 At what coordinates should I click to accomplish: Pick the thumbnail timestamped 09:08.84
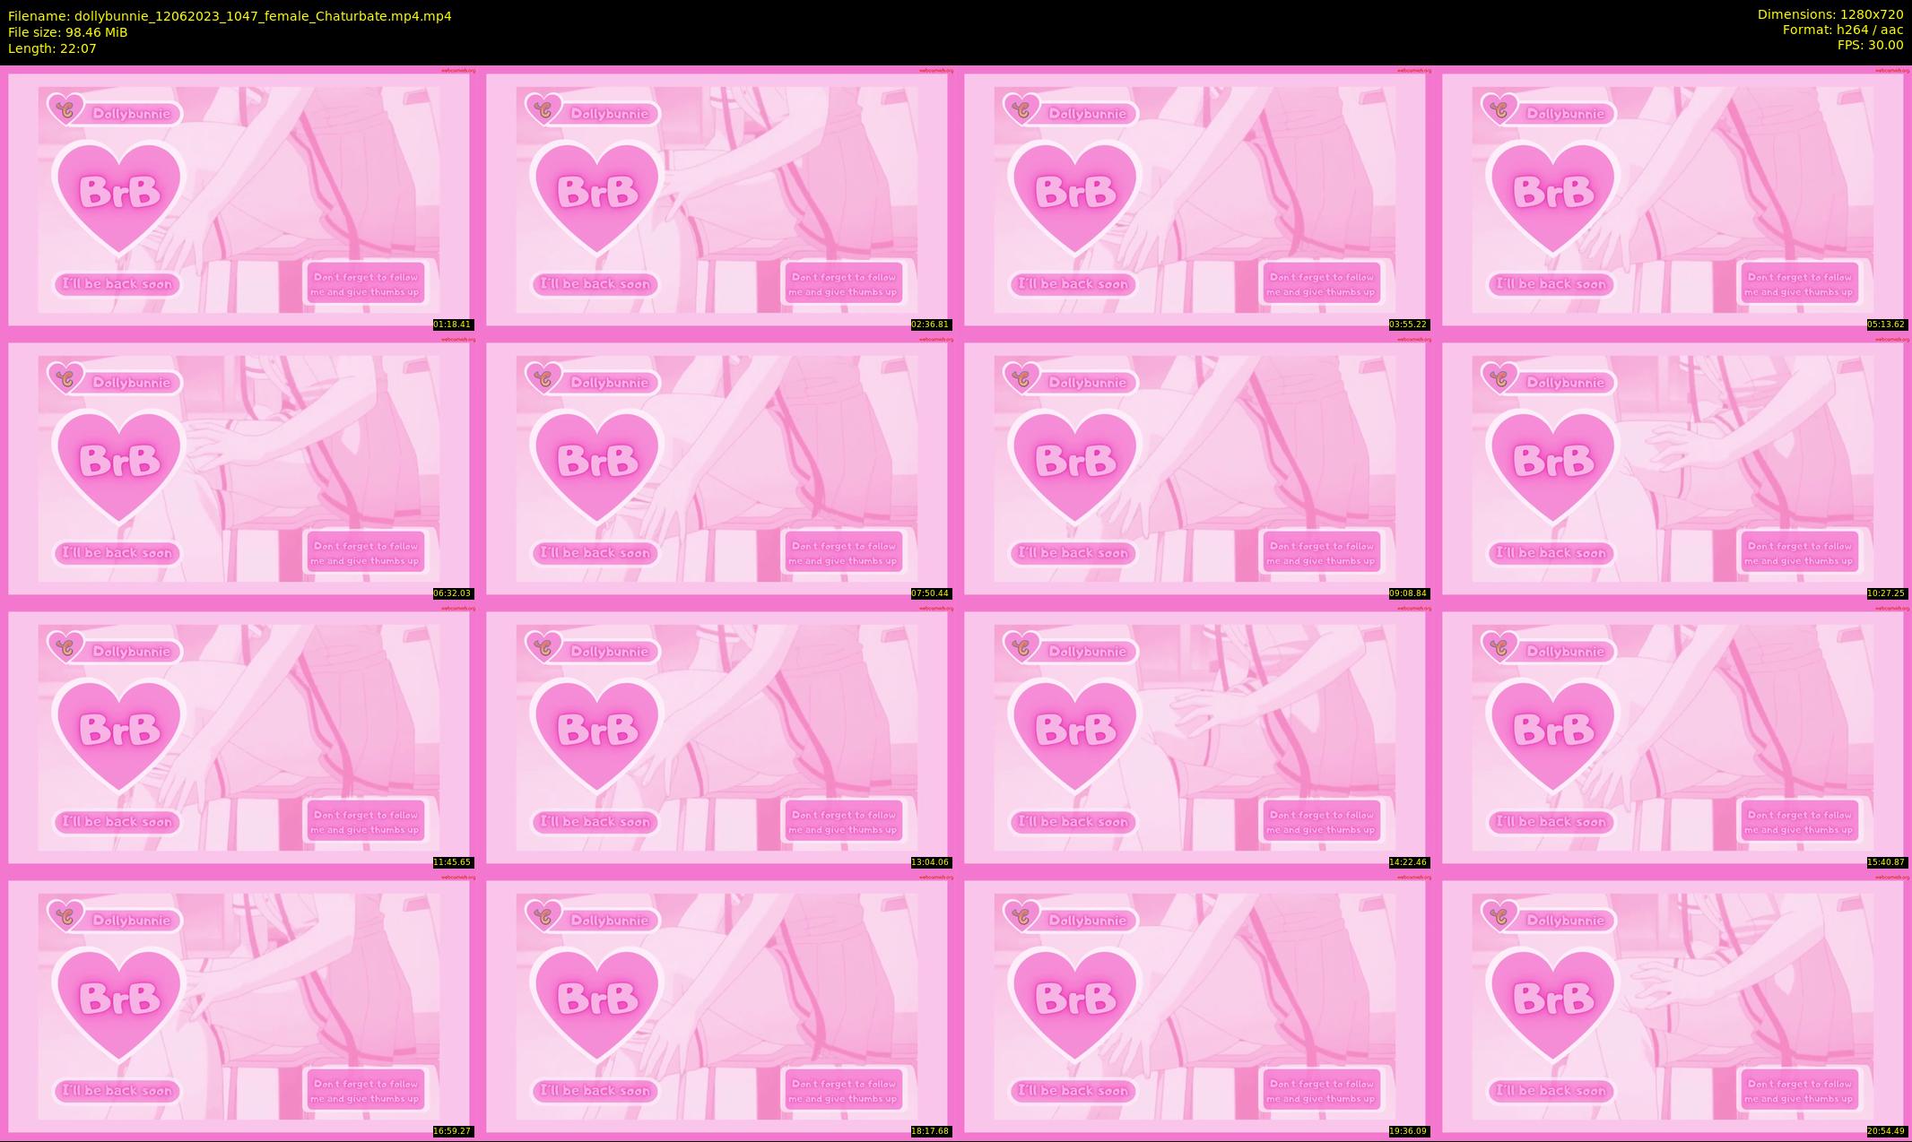(1195, 468)
